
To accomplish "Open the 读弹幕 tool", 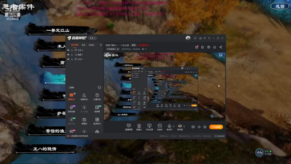I will point(97,109).
